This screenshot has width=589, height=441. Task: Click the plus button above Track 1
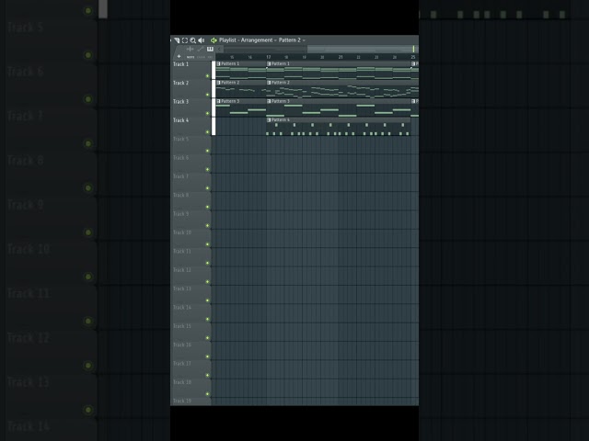[x=179, y=56]
